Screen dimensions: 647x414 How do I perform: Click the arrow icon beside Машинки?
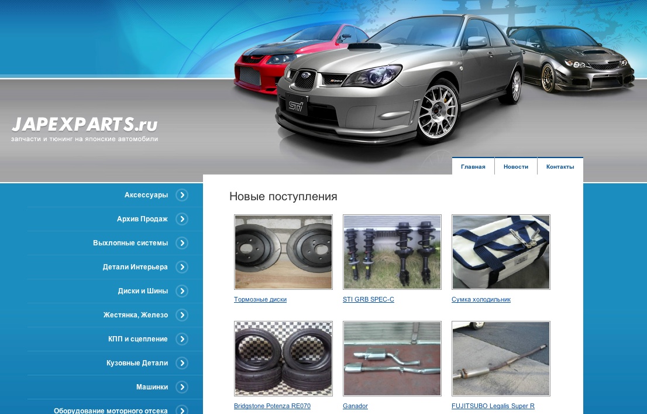tap(182, 386)
